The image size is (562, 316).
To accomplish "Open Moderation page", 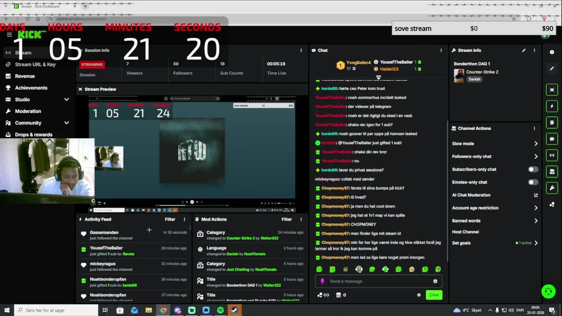I will [x=28, y=111].
